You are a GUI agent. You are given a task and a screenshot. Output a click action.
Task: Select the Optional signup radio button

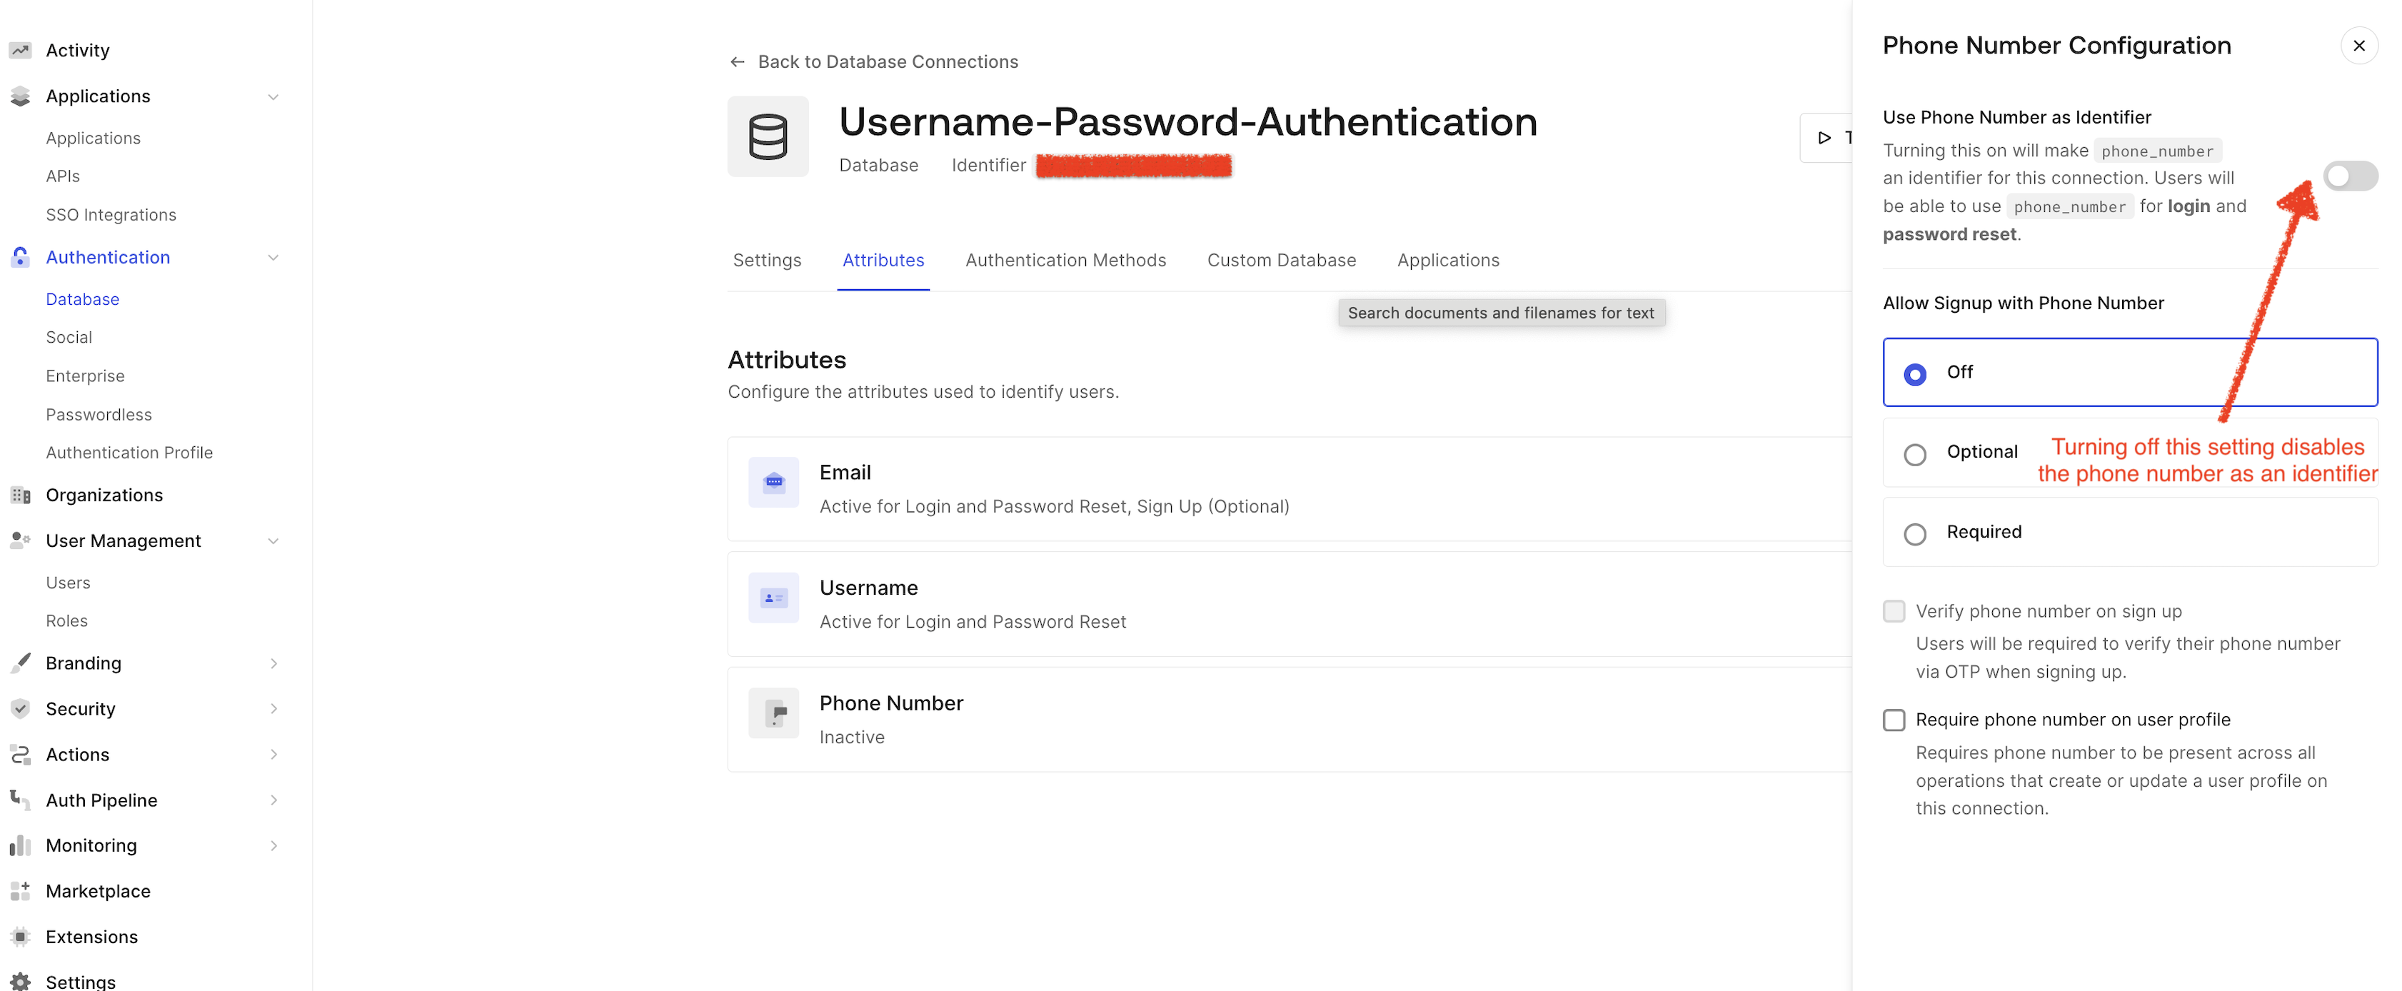tap(1915, 455)
